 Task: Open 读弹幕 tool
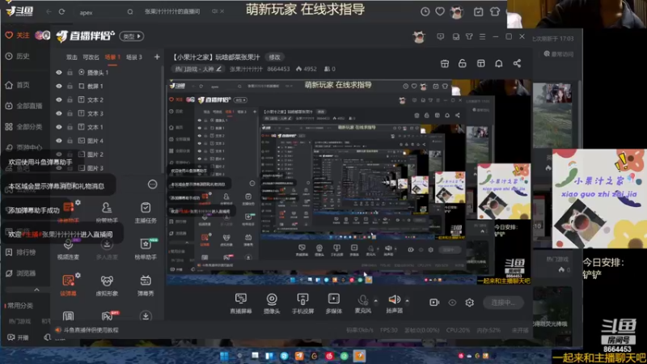68,286
